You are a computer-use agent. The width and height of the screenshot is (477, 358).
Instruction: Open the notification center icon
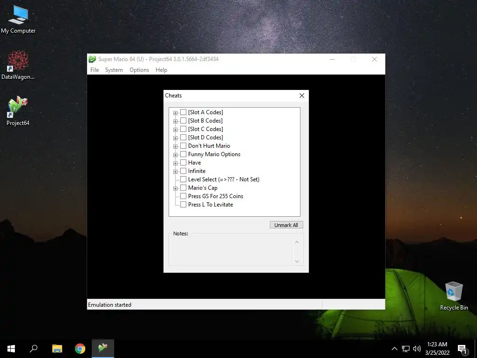463,349
